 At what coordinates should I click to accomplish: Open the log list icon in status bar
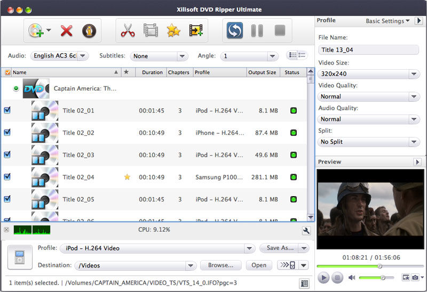(304, 283)
